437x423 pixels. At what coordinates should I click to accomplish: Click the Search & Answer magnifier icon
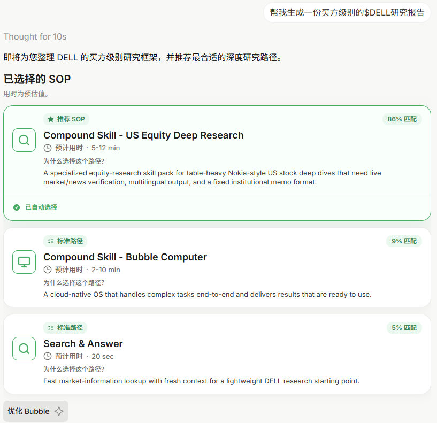24,349
